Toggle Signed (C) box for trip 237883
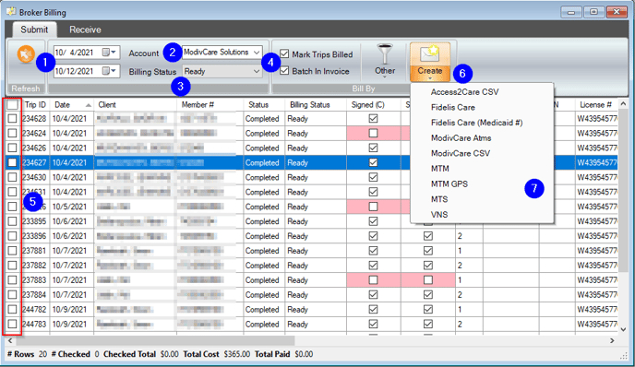Viewport: 635px width, 367px height. click(x=373, y=280)
